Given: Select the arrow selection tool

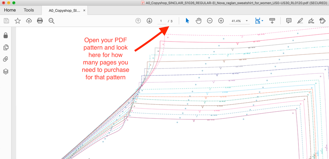Looking at the screenshot, I should pyautogui.click(x=187, y=21).
